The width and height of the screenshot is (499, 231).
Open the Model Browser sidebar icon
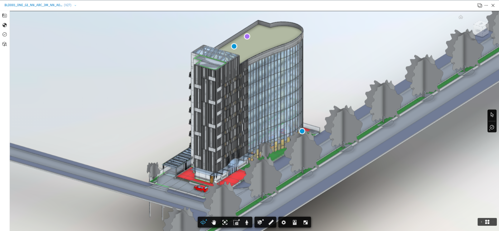coord(5,44)
